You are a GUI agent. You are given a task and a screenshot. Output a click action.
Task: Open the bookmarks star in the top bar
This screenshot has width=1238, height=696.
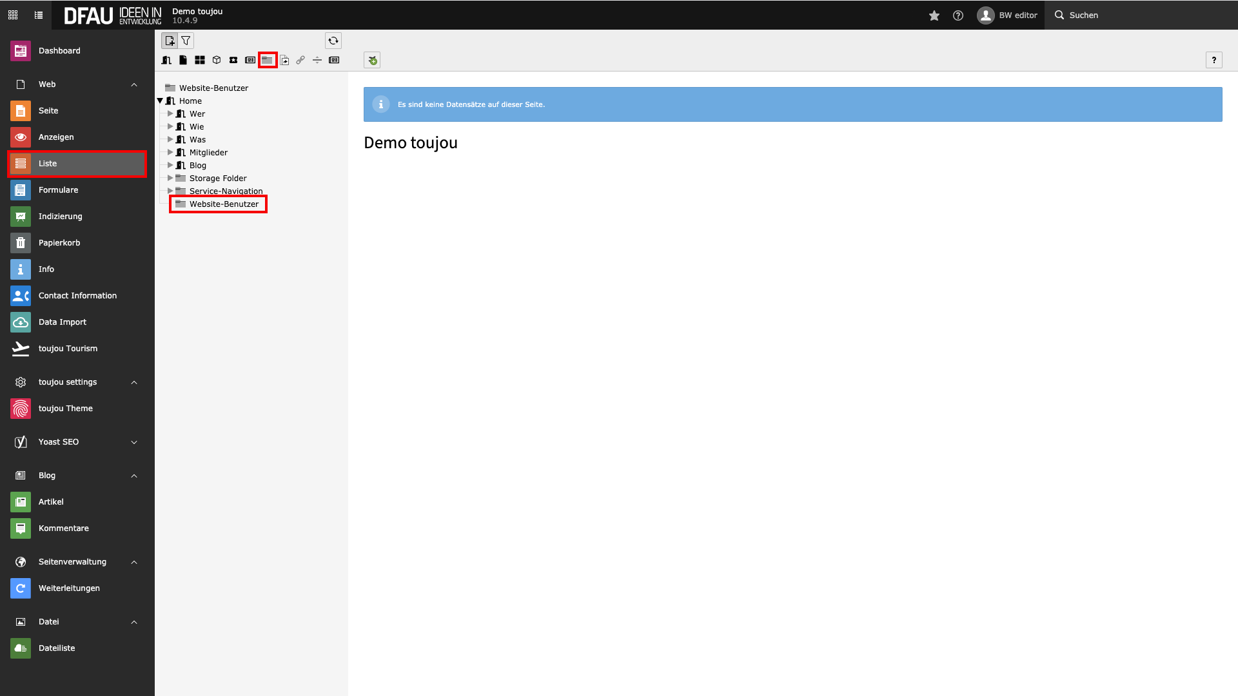coord(934,15)
